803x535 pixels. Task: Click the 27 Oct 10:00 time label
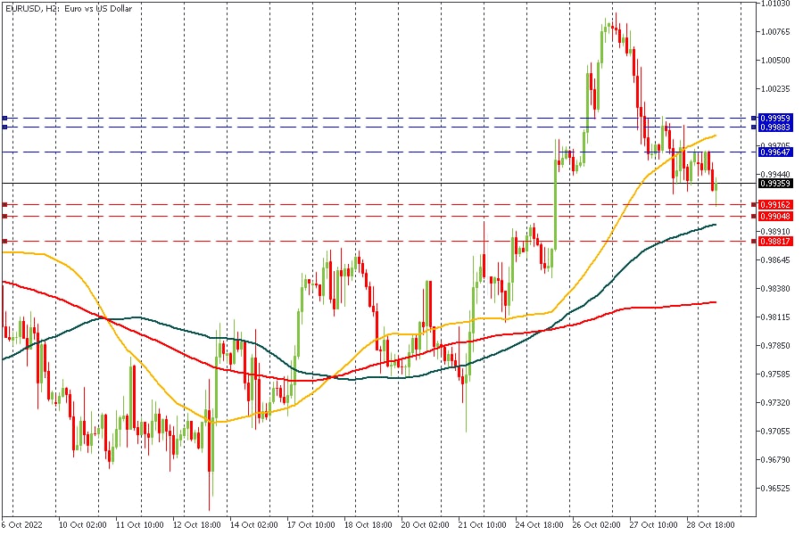[653, 525]
